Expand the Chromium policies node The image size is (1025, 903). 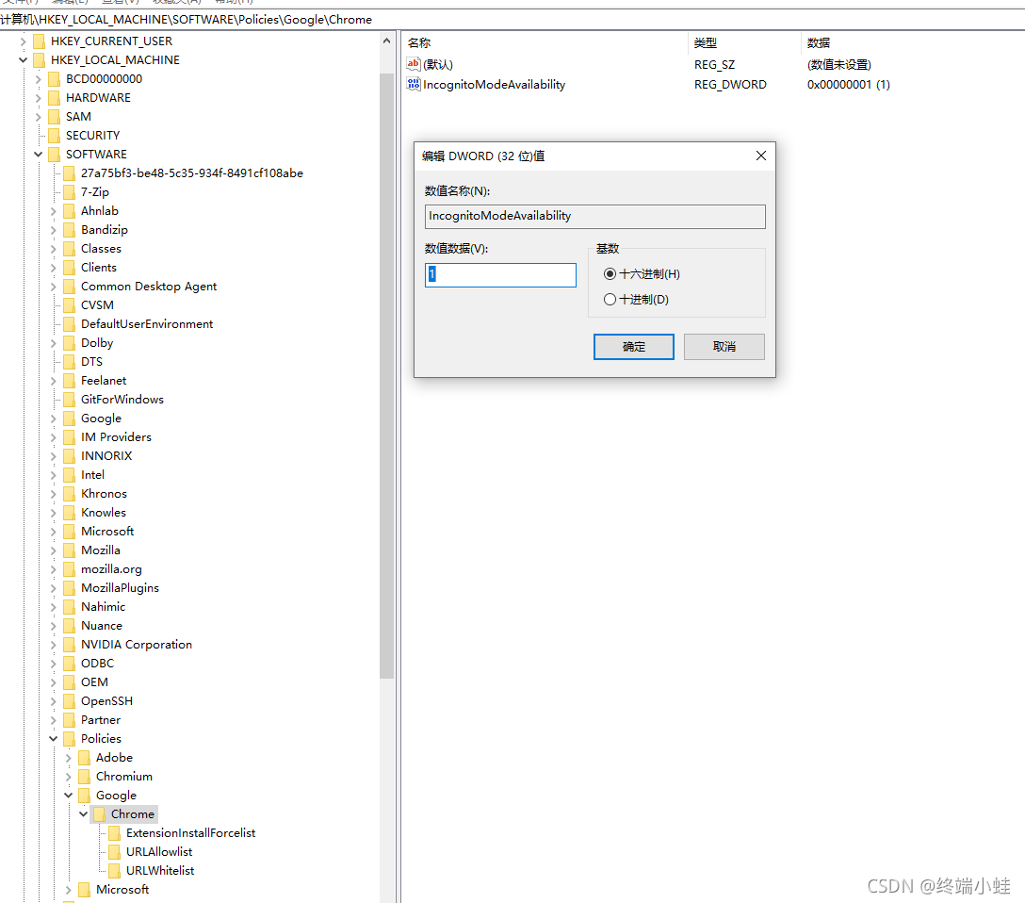68,777
